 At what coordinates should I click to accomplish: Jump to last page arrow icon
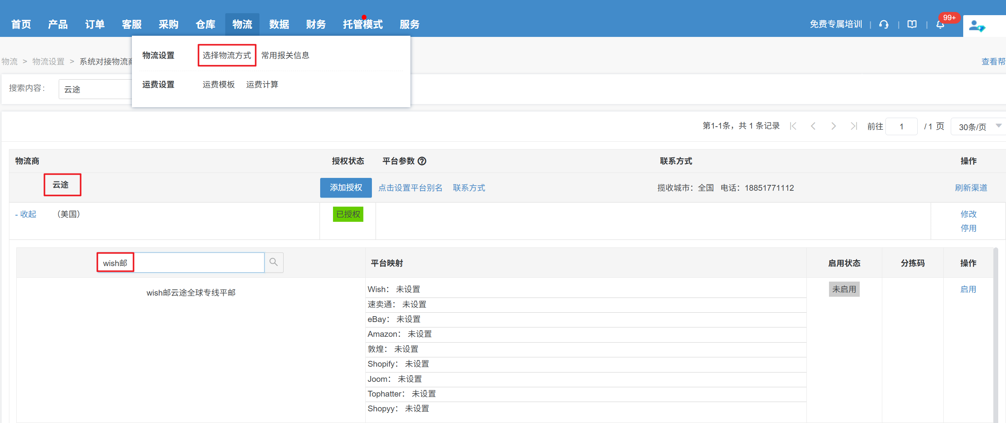coord(854,126)
